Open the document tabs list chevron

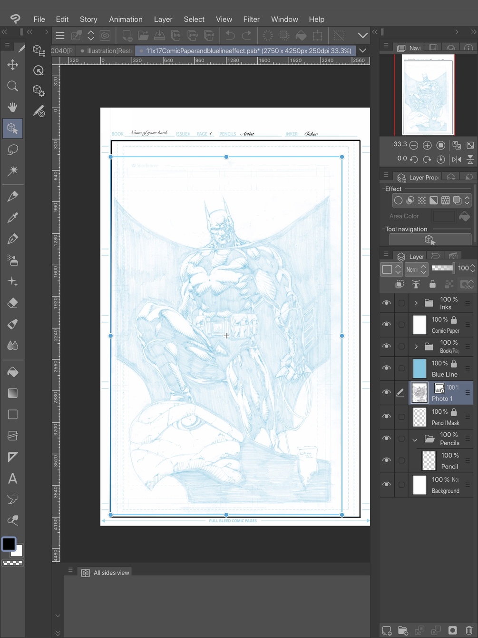[x=362, y=50]
